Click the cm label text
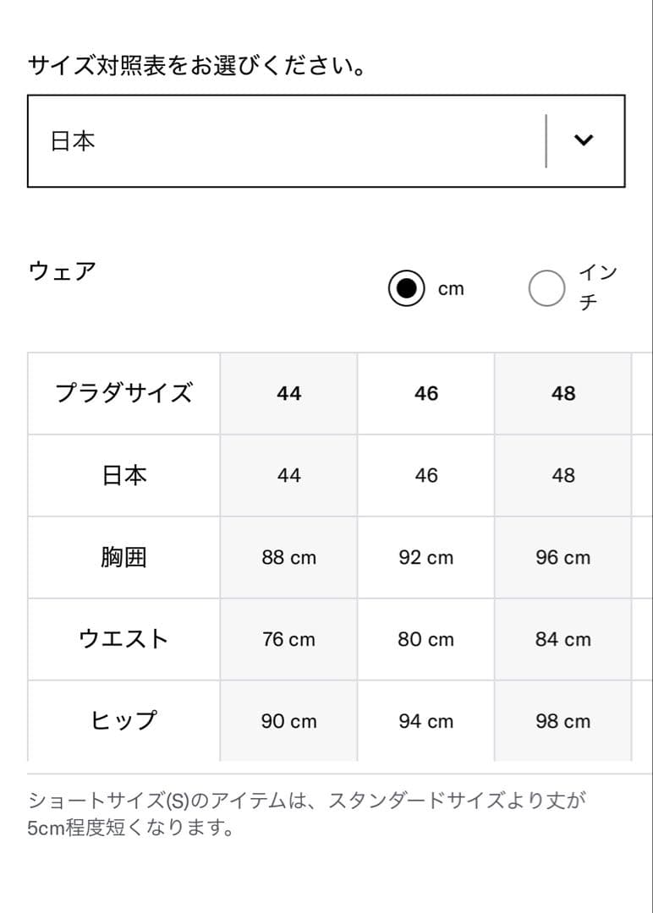Screen dimensions: 653x913 point(451,289)
